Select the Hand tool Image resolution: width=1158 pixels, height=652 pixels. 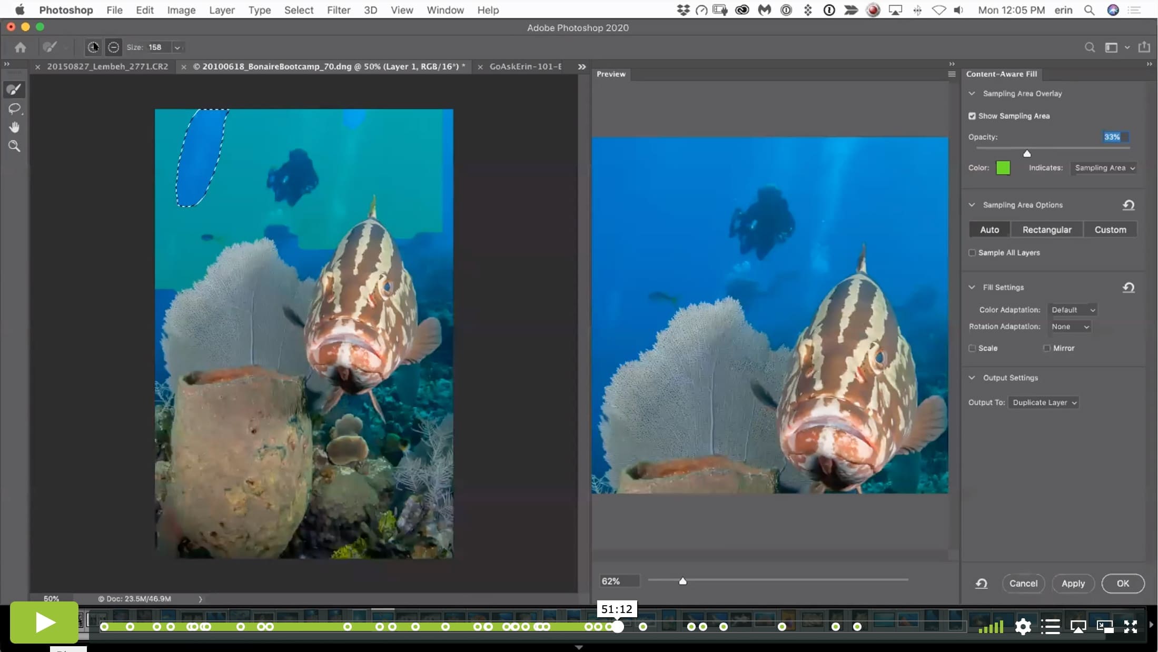[14, 127]
